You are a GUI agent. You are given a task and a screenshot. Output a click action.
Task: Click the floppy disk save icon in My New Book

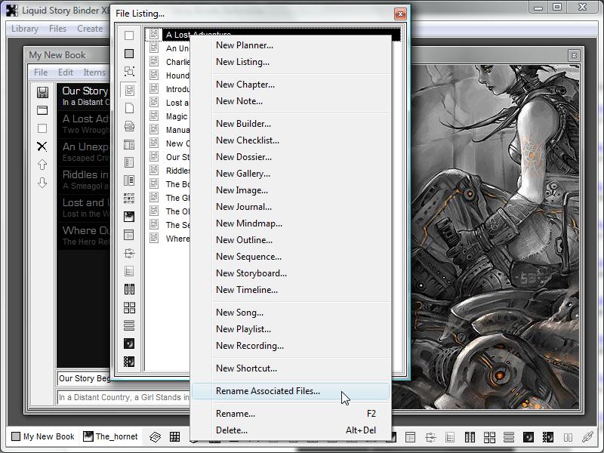coord(42,92)
